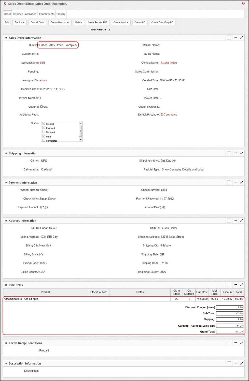Viewport: 249px width, 381px height.
Task: Click Create PO button
Action: pos(140,22)
